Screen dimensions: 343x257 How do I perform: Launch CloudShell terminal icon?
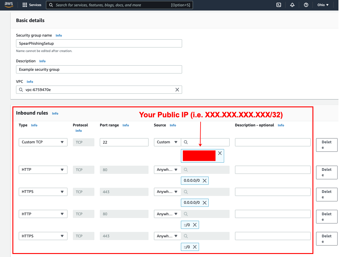[279, 5]
